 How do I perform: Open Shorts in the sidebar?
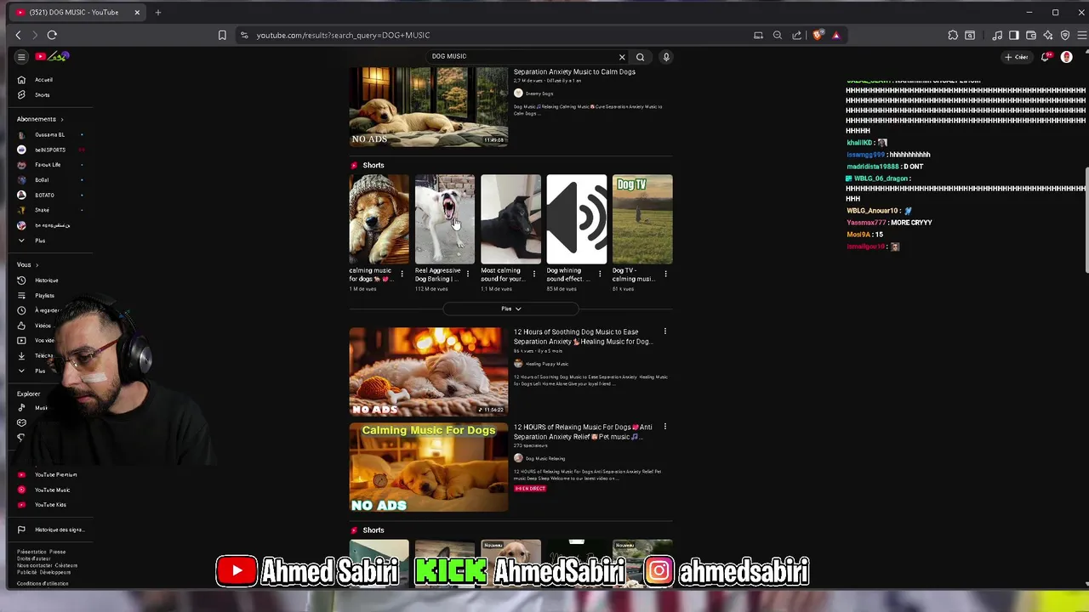click(43, 95)
